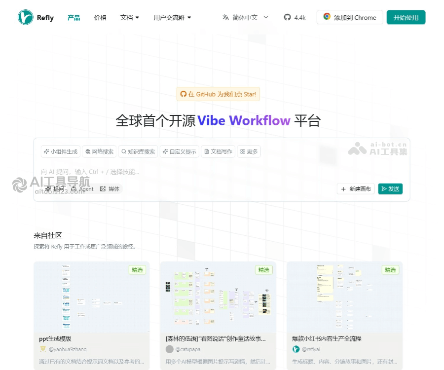Click the GitHub octocat icon in the header
Screen dimensions: 444x370
[287, 17]
